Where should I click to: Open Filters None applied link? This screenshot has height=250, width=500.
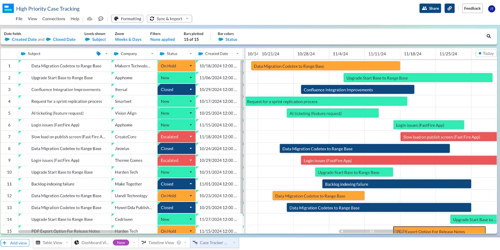pyautogui.click(x=162, y=40)
